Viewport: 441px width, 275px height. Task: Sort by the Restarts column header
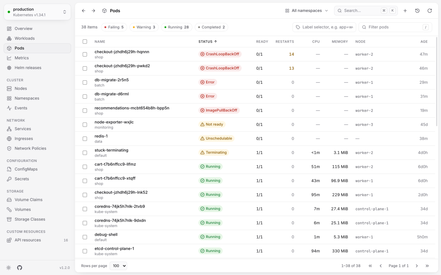285,42
